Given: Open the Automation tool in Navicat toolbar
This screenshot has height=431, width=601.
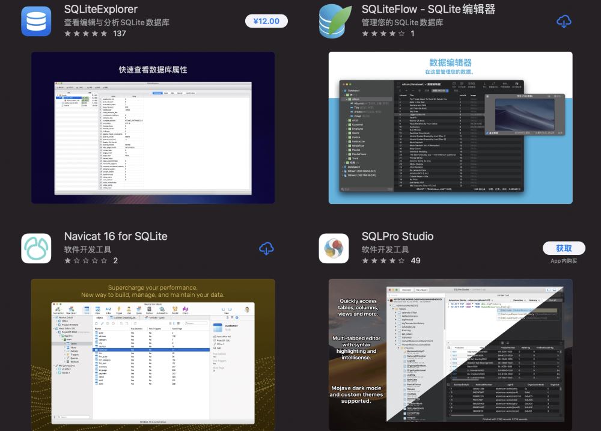Looking at the screenshot, I should coord(161,309).
